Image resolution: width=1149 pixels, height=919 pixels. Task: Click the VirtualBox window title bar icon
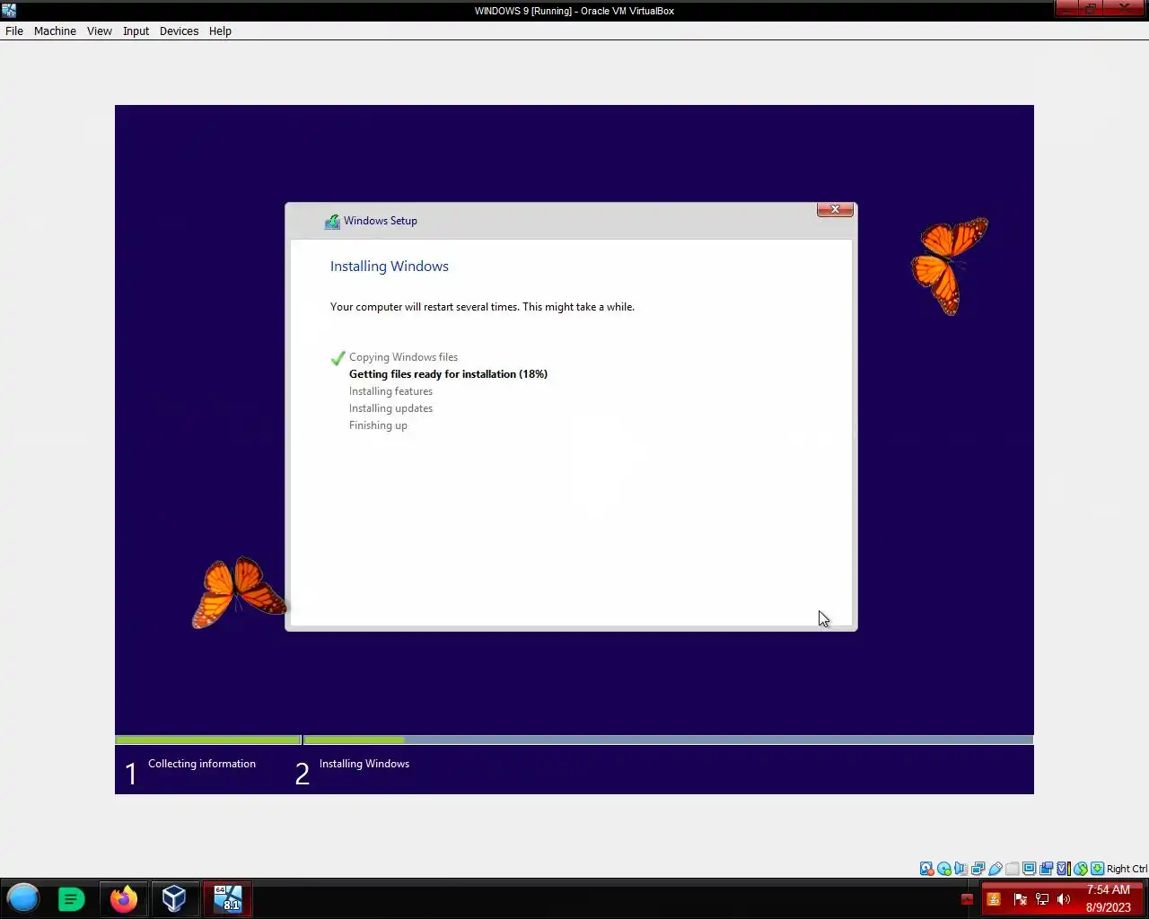click(9, 11)
